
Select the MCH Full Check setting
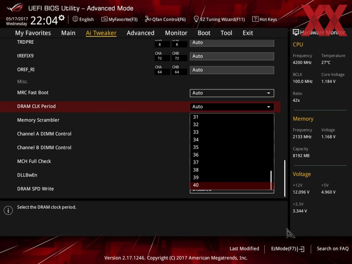[34, 161]
